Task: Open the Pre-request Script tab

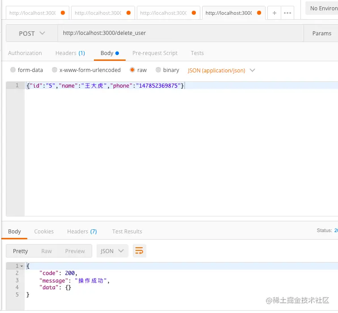Action: pos(155,53)
